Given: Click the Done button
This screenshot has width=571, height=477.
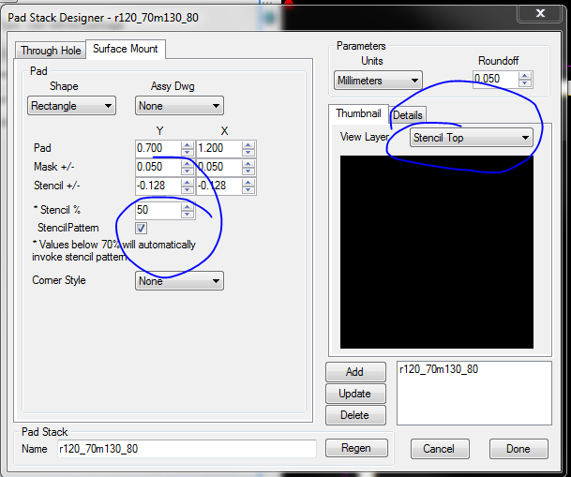Looking at the screenshot, I should [518, 449].
